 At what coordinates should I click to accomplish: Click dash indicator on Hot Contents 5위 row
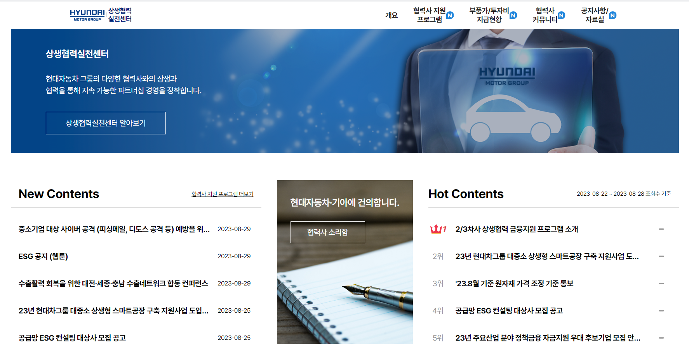[x=661, y=338]
